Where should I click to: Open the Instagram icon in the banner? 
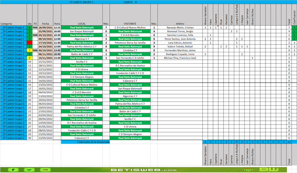(x=45, y=170)
